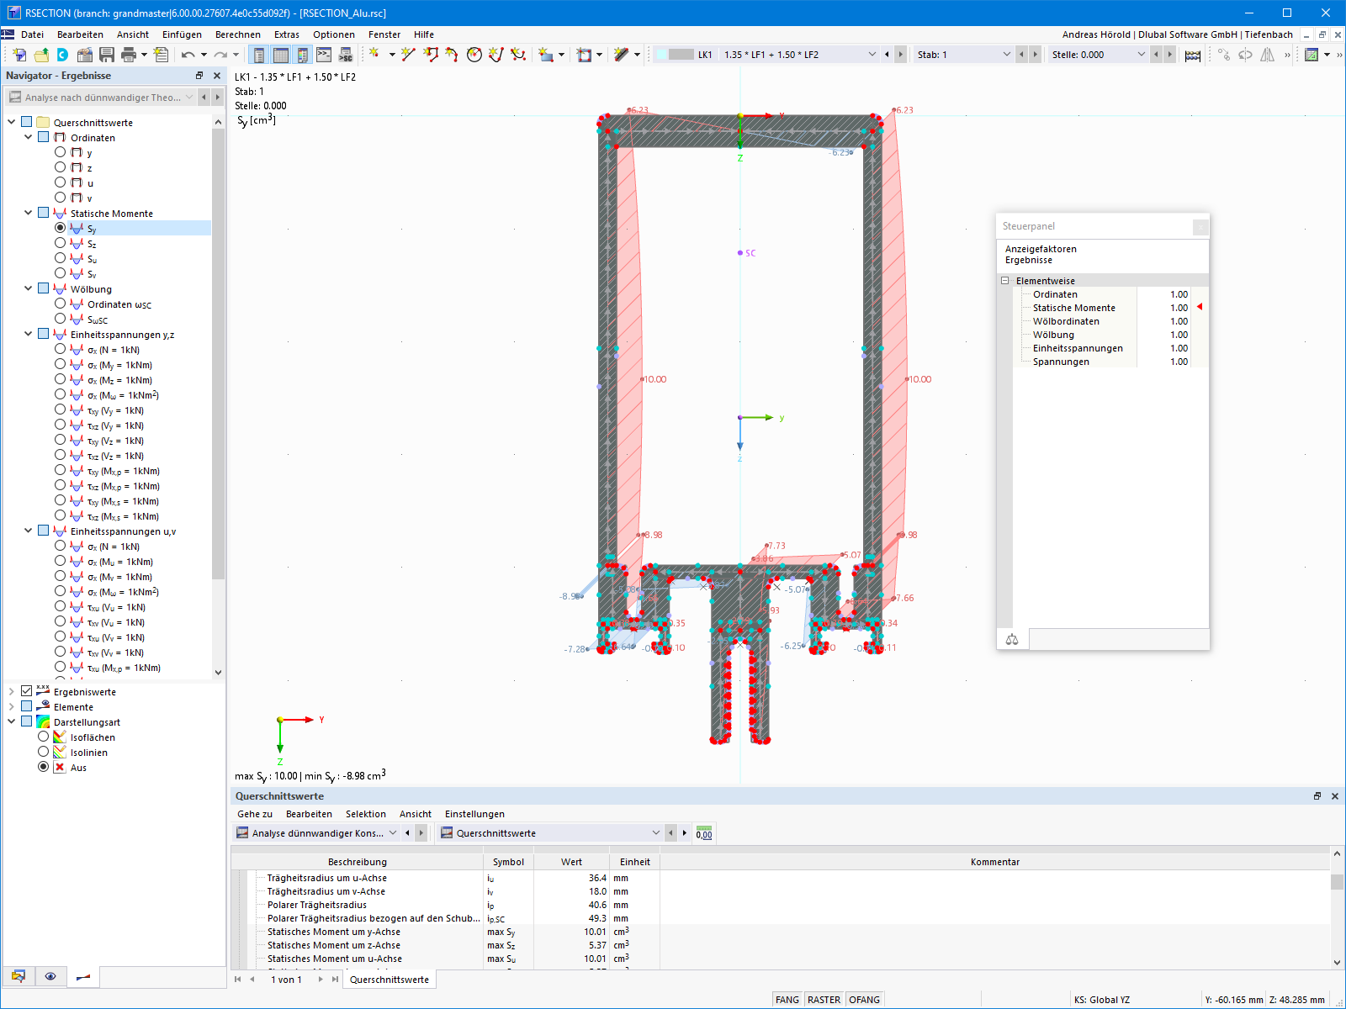Screen dimensions: 1346x1009
Task: Toggle the OFANG object snap button
Action: click(864, 1000)
